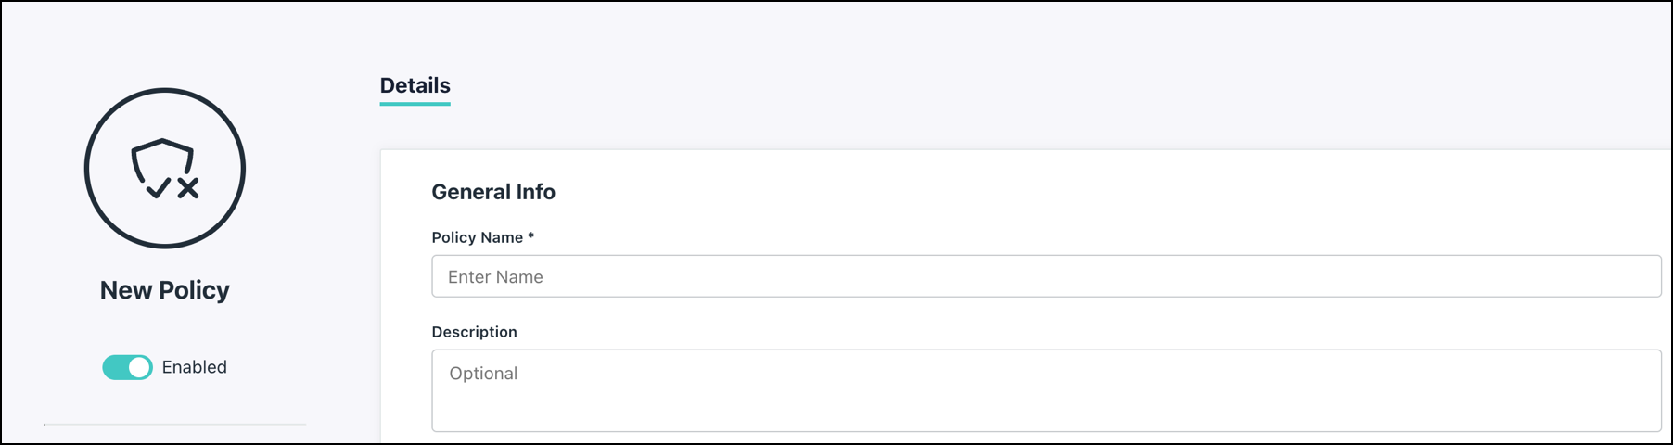The image size is (1673, 445).
Task: Click the teal underline beneath Details
Action: (x=415, y=104)
